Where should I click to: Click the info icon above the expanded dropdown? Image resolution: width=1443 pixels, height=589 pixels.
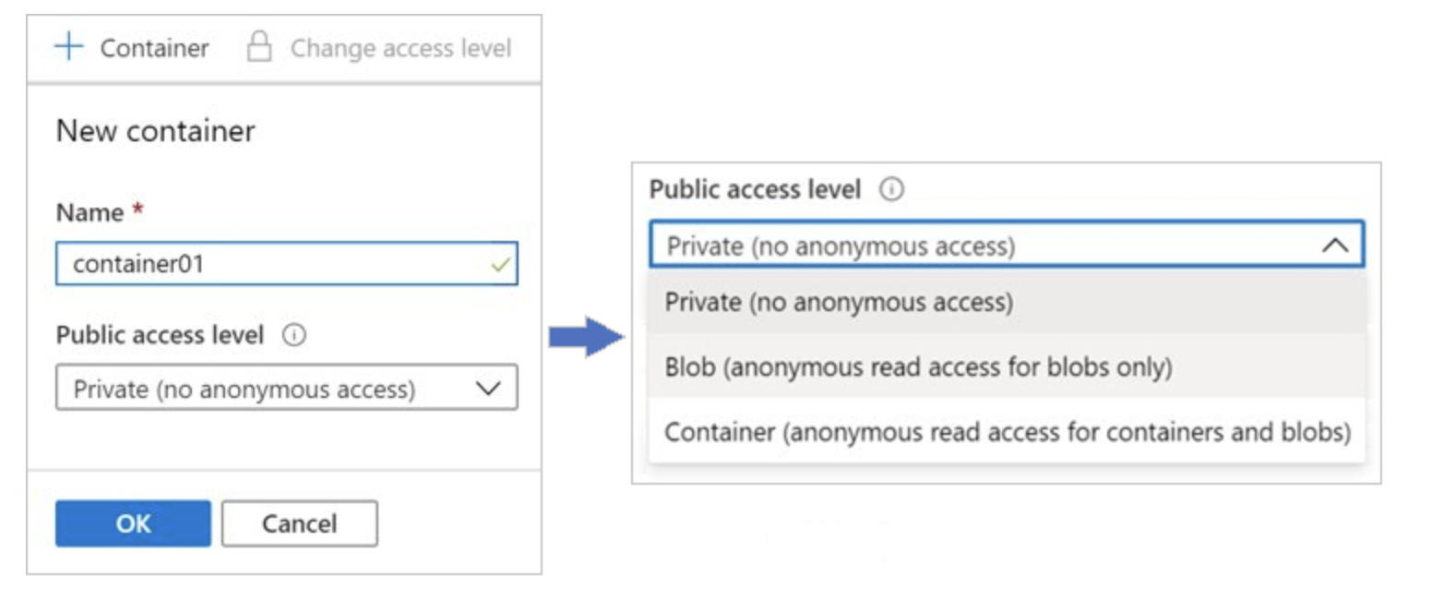pyautogui.click(x=891, y=190)
